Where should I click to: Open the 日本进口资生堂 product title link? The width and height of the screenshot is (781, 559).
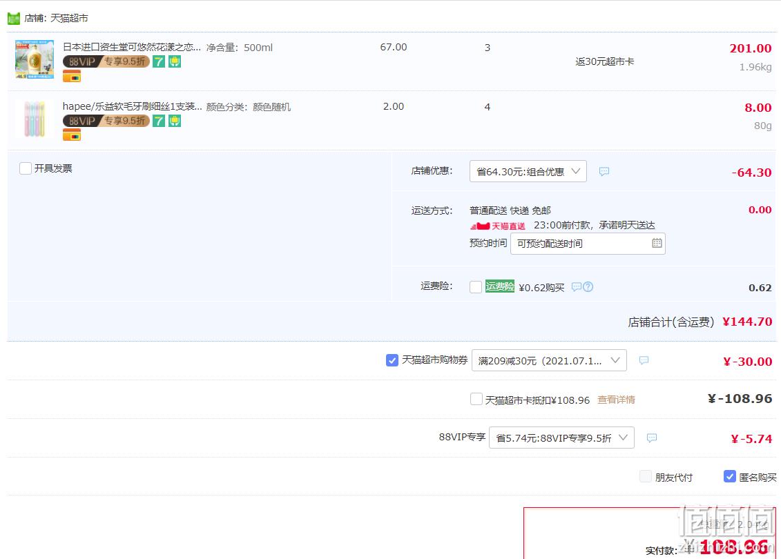(x=131, y=48)
